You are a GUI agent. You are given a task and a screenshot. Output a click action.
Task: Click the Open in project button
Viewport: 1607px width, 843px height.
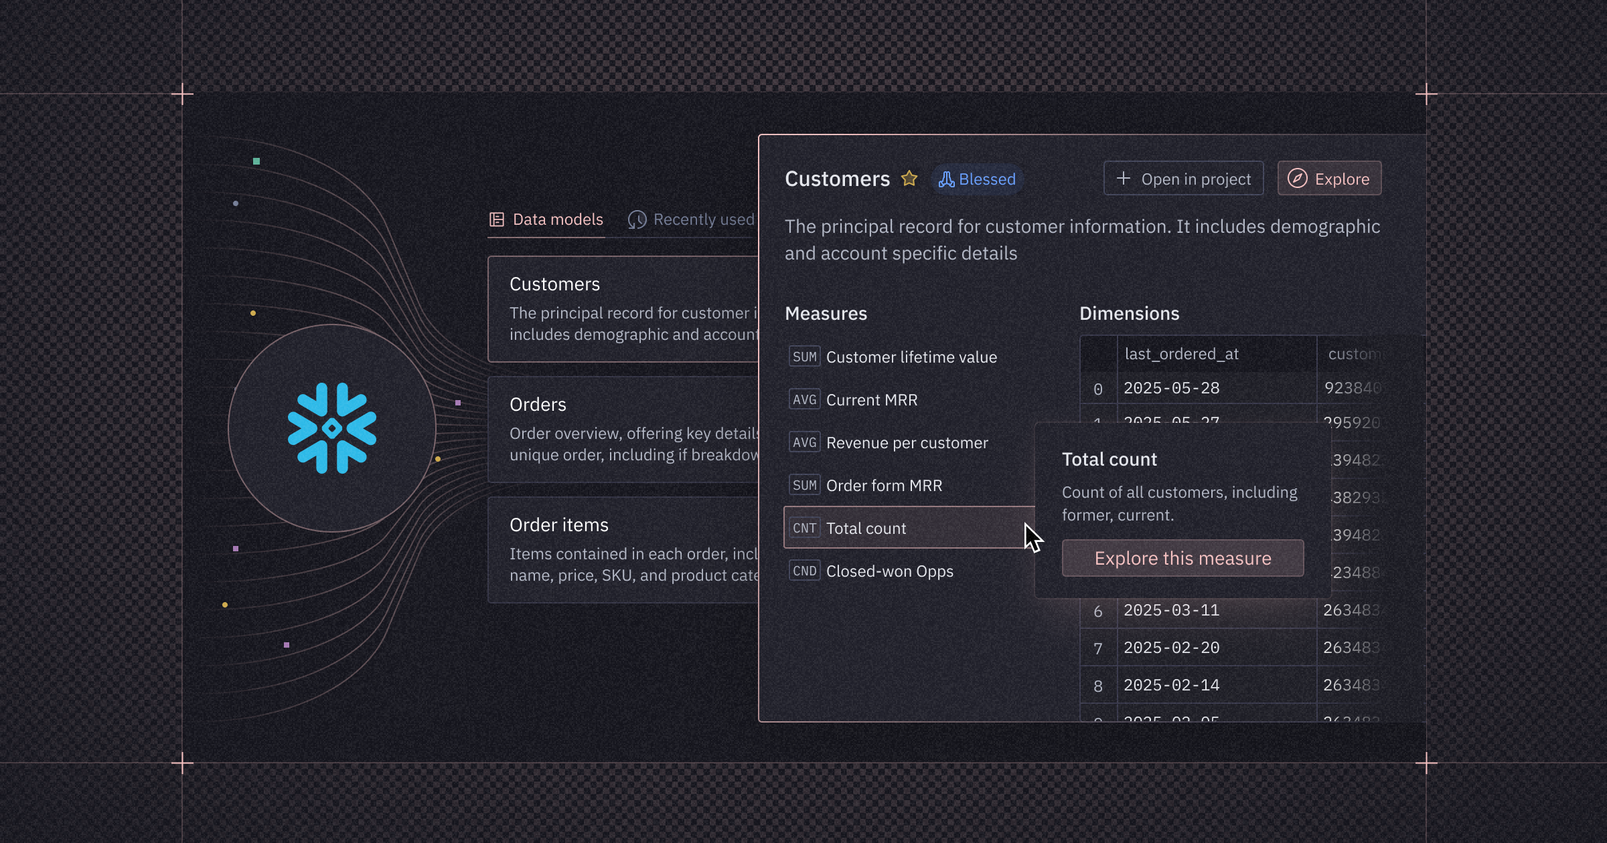click(1183, 178)
